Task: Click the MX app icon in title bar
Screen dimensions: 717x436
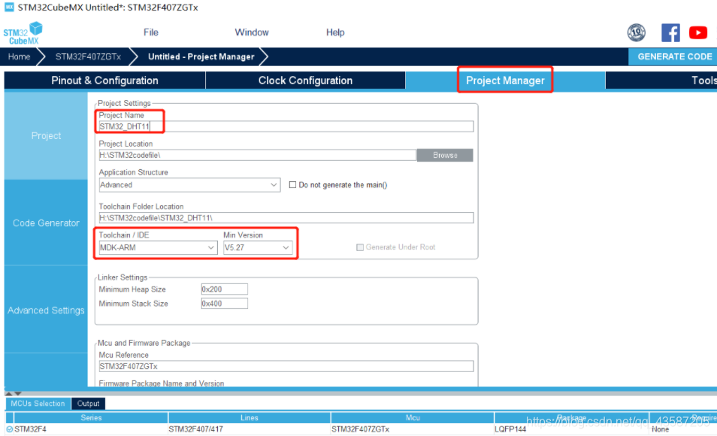Action: click(x=9, y=8)
